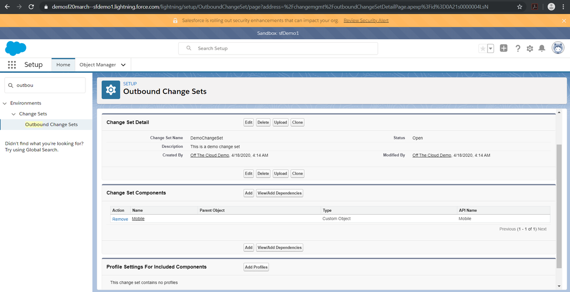
Task: Select Outbound Change Sets in sidebar
Action: point(51,124)
